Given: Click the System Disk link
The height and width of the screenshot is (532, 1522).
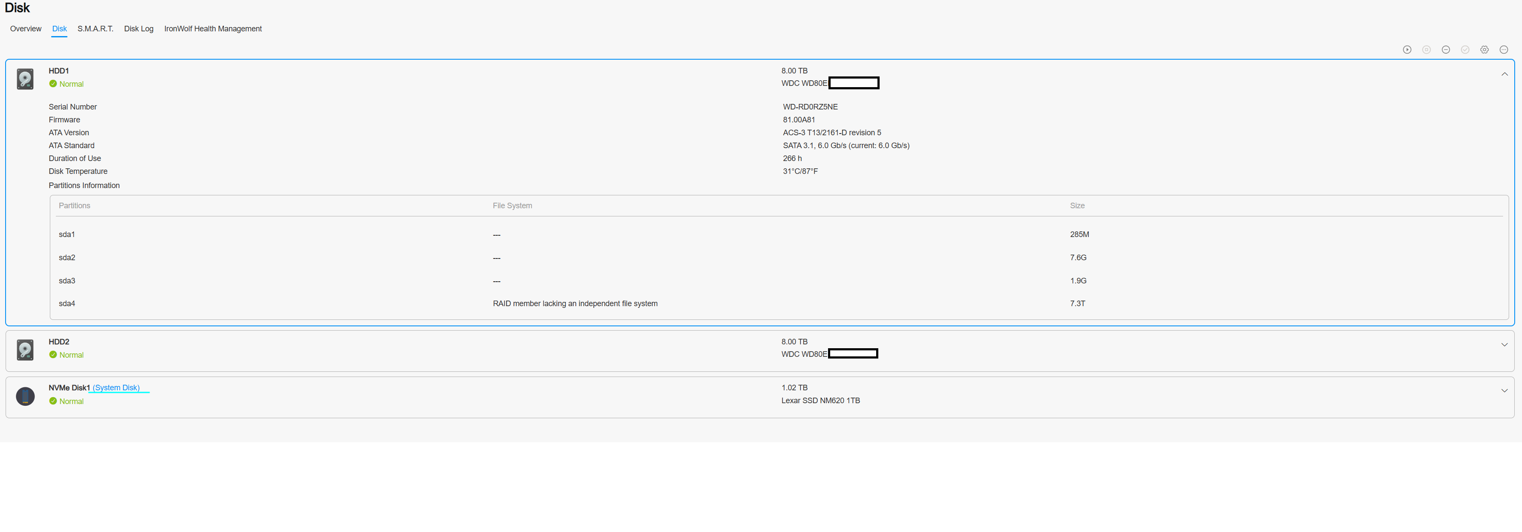Looking at the screenshot, I should tap(116, 388).
